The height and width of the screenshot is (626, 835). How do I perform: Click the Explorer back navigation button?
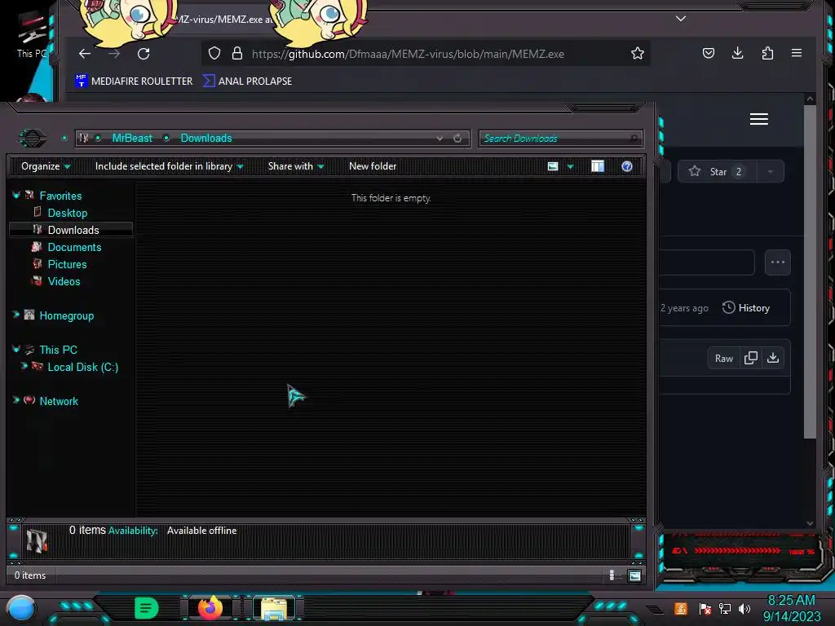pos(33,139)
